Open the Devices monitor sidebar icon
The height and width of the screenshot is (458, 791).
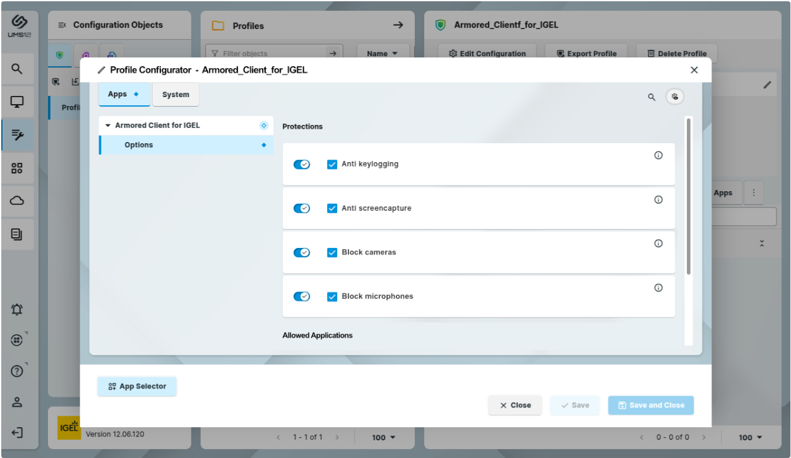pyautogui.click(x=17, y=102)
